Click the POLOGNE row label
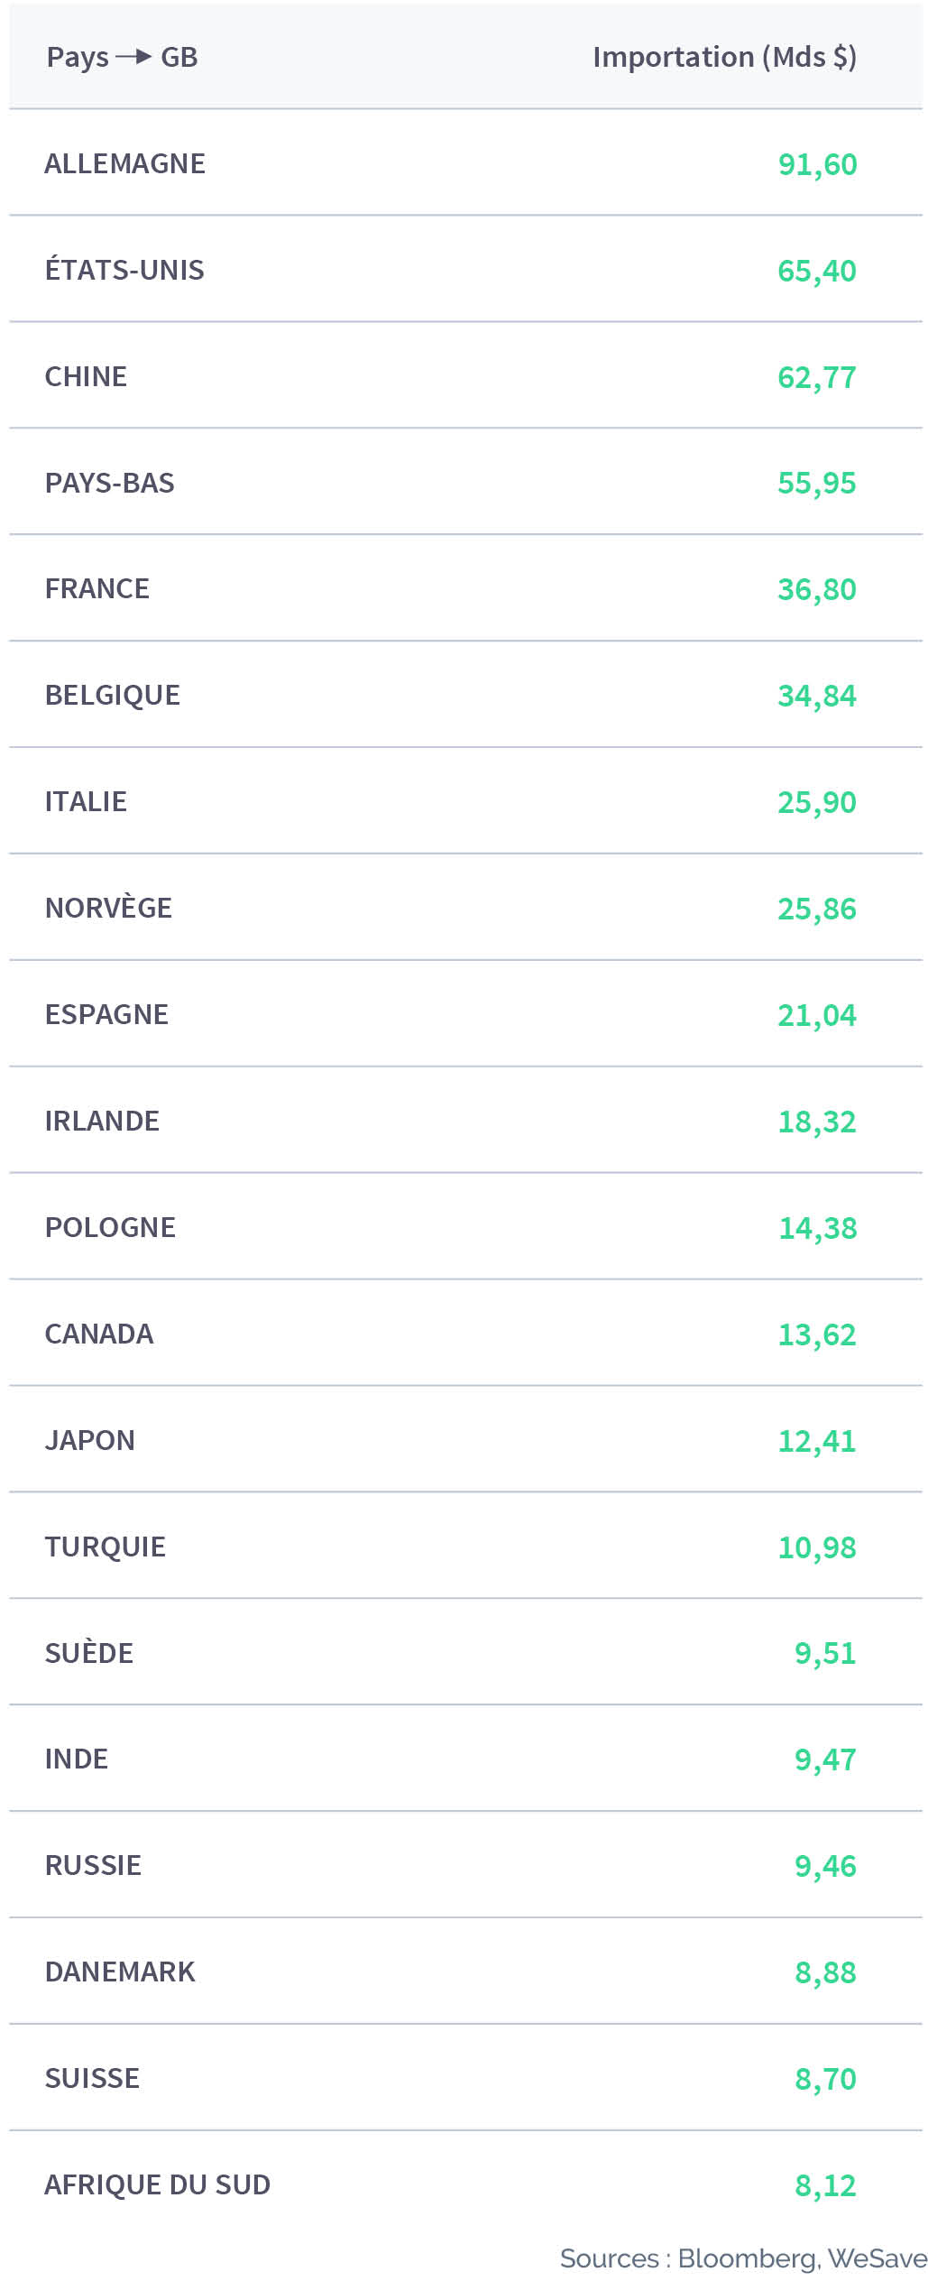Image resolution: width=928 pixels, height=2281 pixels. click(110, 1227)
